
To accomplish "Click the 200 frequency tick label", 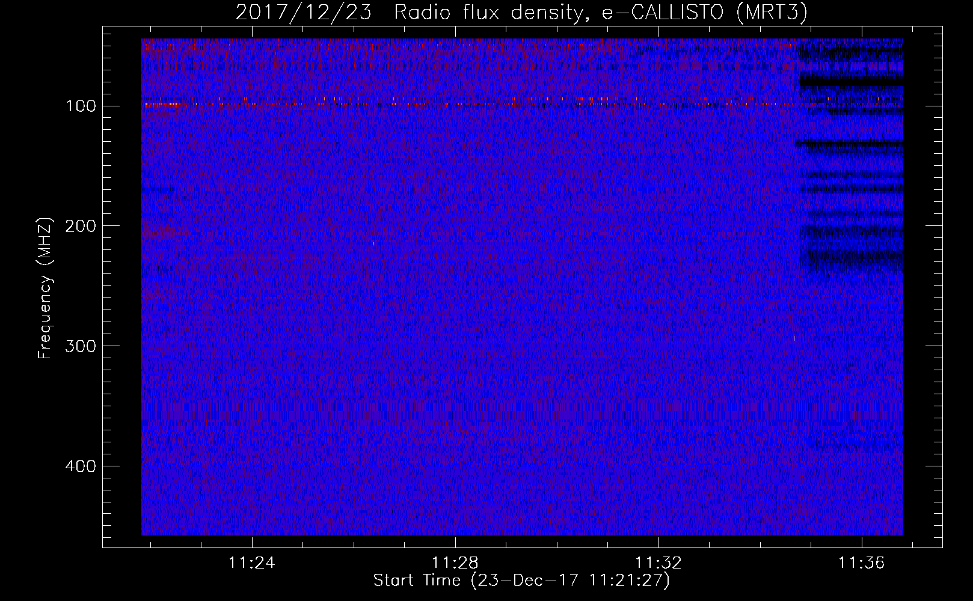I will 81,227.
